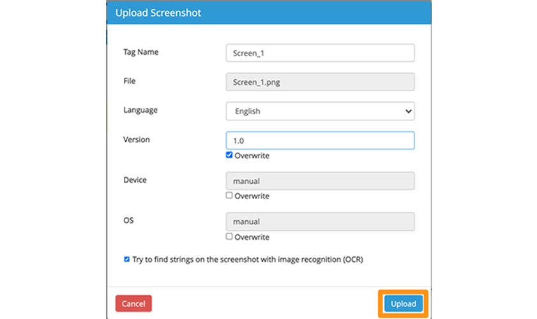Click the OS field showing manual
The width and height of the screenshot is (537, 319).
point(320,221)
